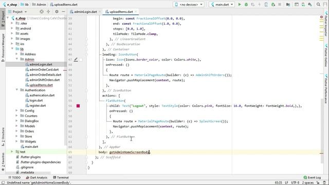Click the Collapse All icon in Project panel

[48, 12]
